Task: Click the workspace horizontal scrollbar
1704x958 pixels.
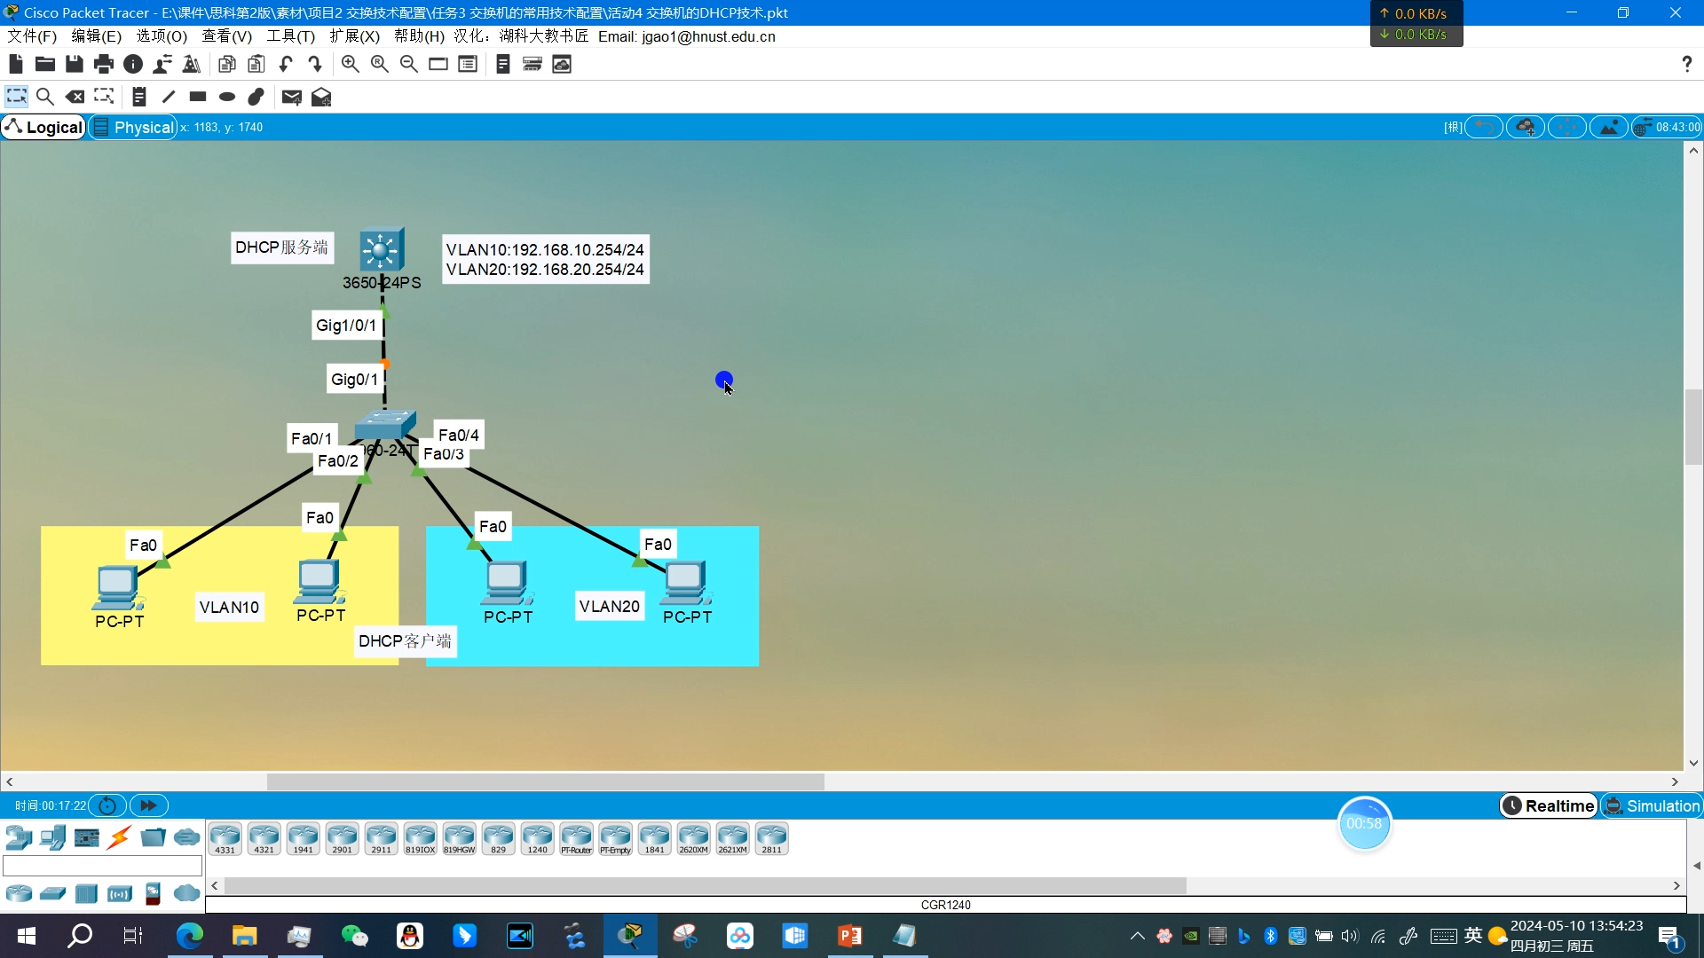Action: pos(545,781)
